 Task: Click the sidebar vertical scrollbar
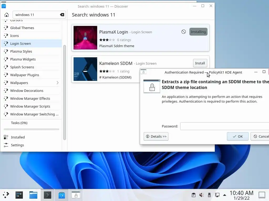[65, 92]
